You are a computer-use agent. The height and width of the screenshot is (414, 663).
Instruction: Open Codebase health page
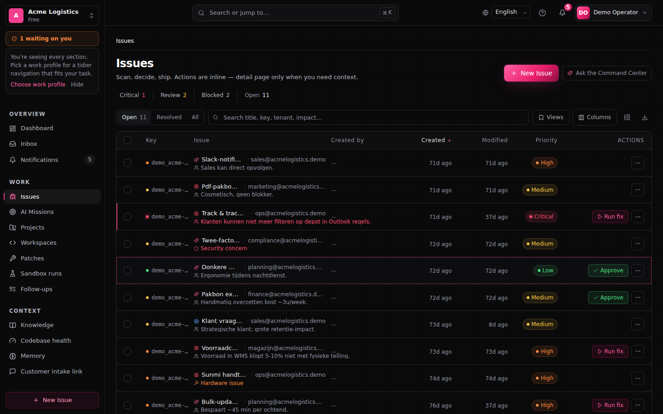pos(52,341)
